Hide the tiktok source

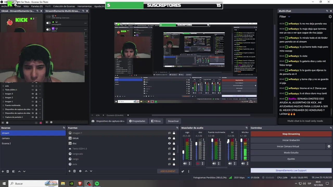169,138
